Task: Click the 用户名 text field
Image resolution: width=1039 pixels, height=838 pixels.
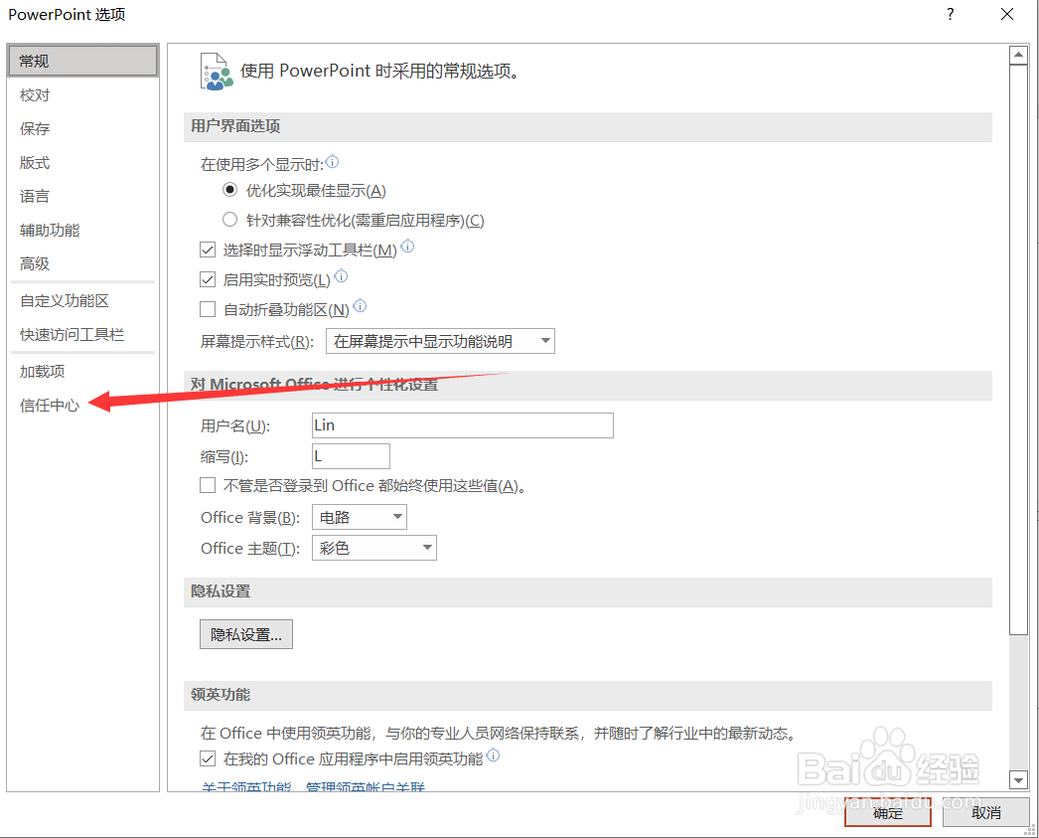Action: click(463, 425)
